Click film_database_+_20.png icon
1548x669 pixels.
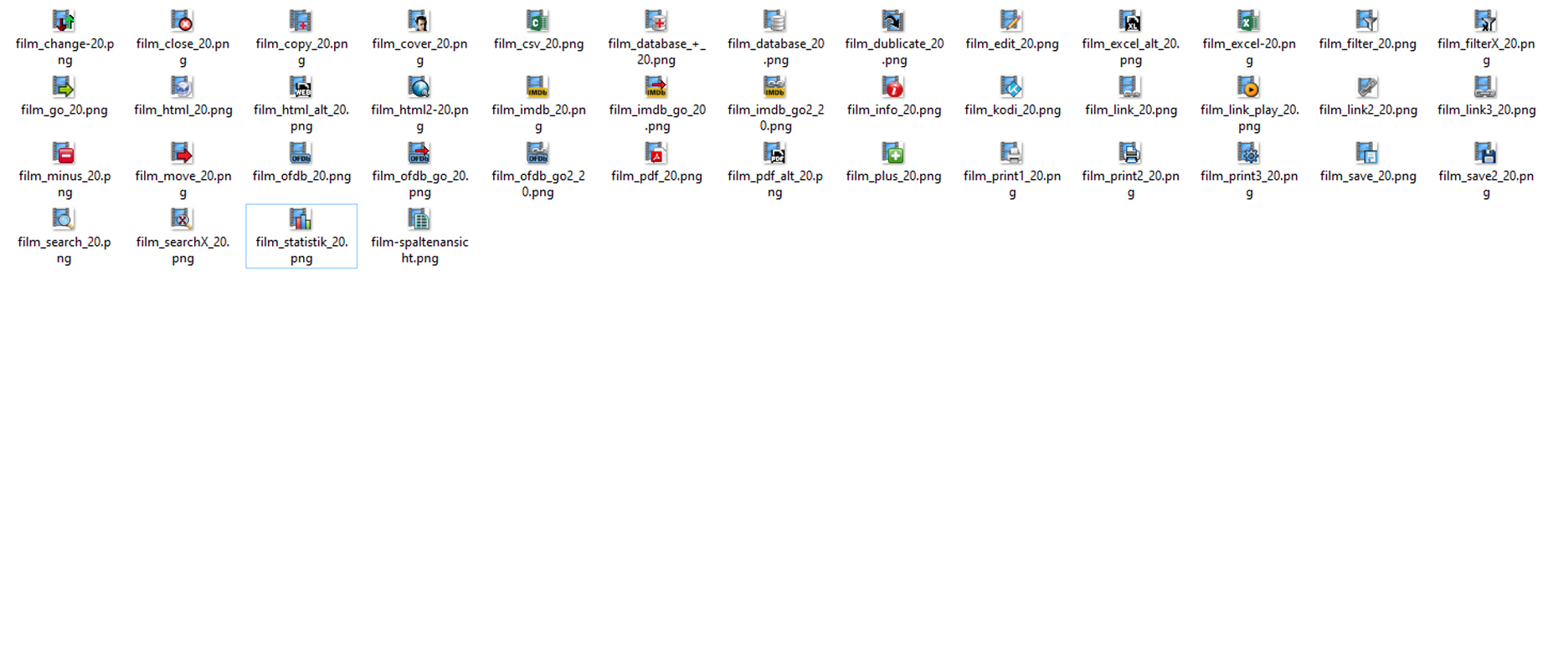coord(656,20)
